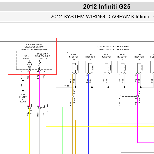Click the In Left C Pillar note
154x154 pixels.
point(23,99)
